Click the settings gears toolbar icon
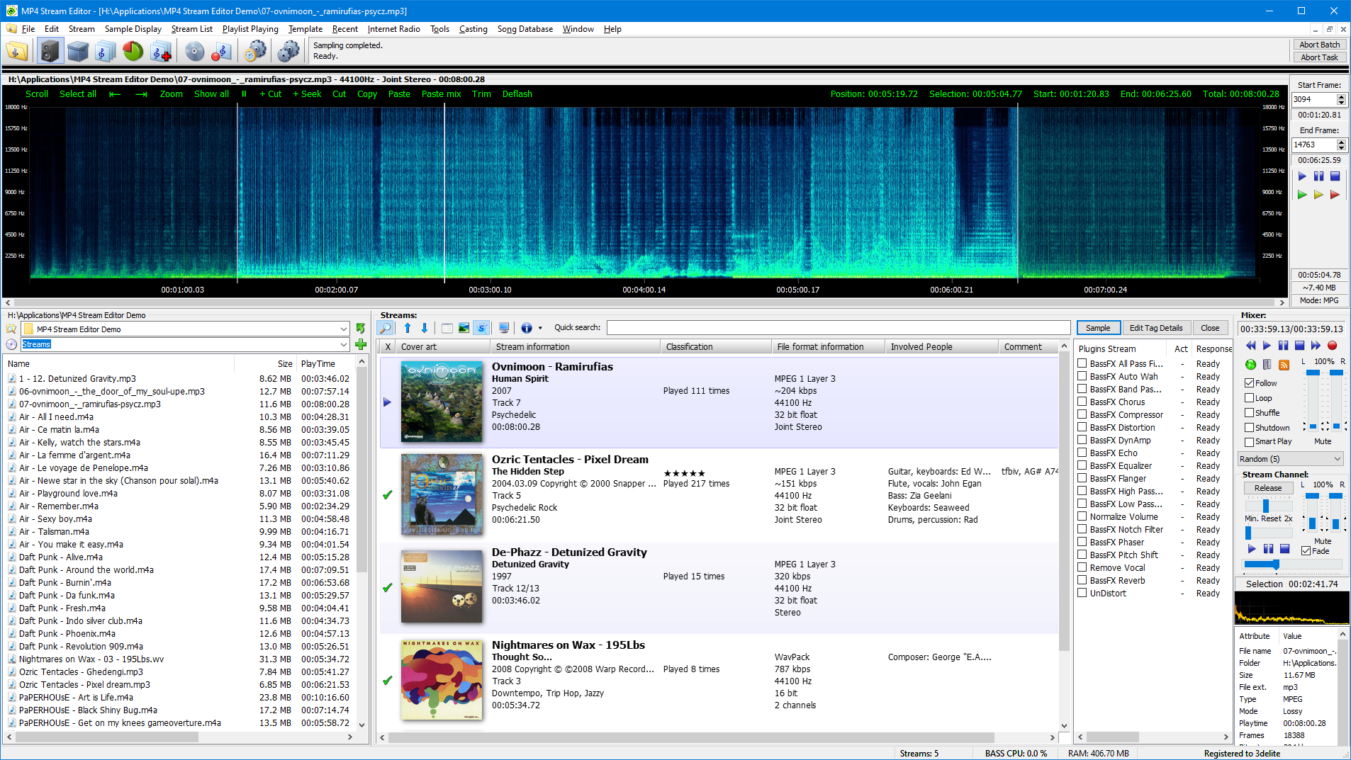The height and width of the screenshot is (760, 1351). 287,50
